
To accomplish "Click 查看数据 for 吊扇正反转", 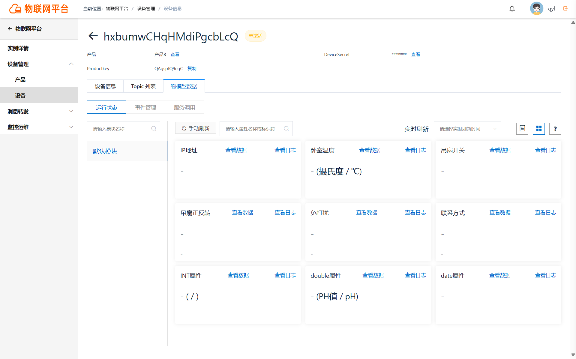I will pos(243,213).
